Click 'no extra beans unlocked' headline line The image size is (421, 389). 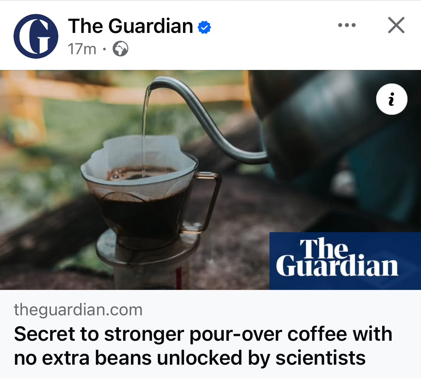(128, 358)
